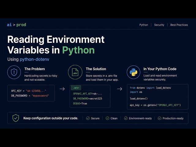The image size is (196, 147).
Task: Click the API_KEY = "sk-123456..." code line
Action: [x=28, y=91]
